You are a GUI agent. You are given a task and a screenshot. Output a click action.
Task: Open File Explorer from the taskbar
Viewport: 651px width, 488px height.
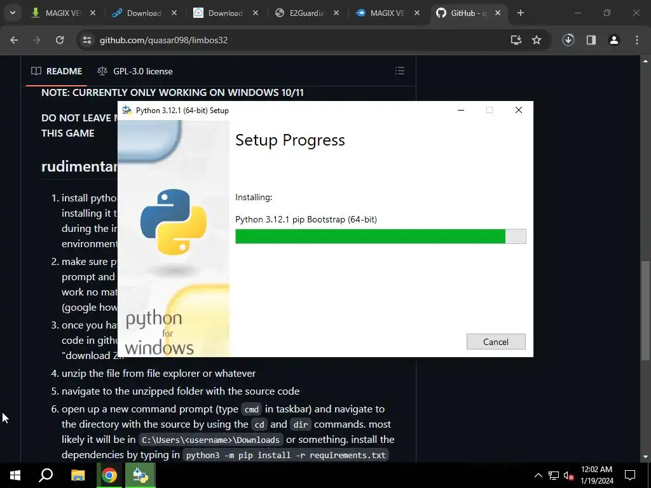(x=78, y=475)
